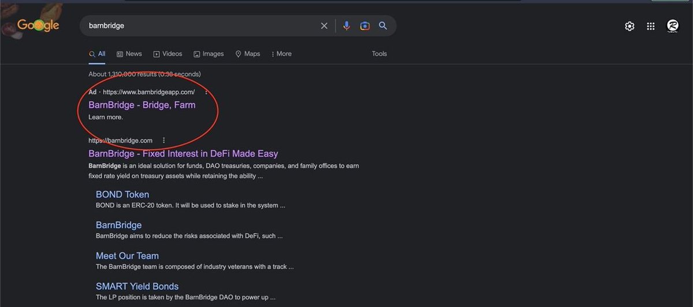Click the magnifying glass search button
This screenshot has width=693, height=307.
click(383, 26)
